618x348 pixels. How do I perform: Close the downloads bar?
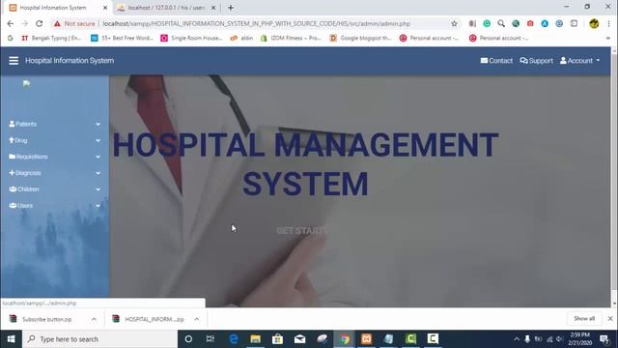(x=610, y=318)
